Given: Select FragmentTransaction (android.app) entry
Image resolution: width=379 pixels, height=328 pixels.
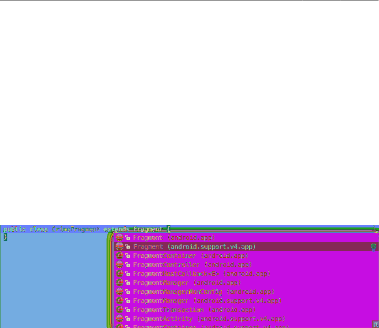Looking at the screenshot, I should pos(246,310).
